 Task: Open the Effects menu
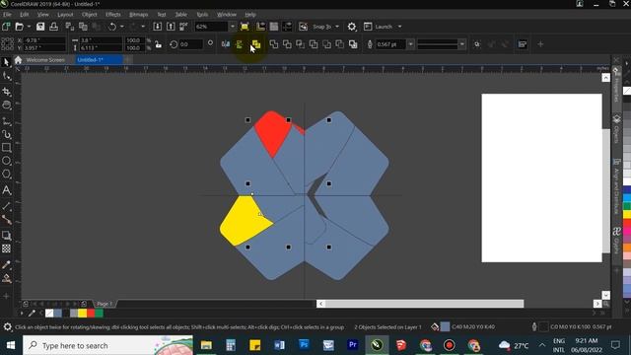113,15
